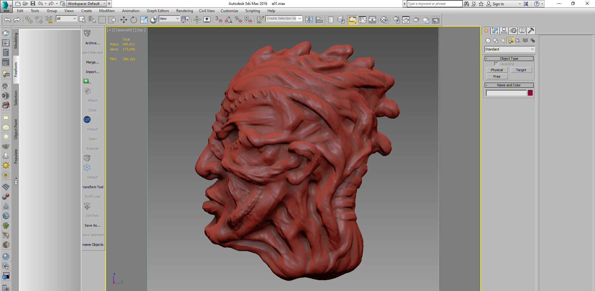Image resolution: width=595 pixels, height=291 pixels.
Task: Click the Physical camera button
Action: pyautogui.click(x=497, y=70)
